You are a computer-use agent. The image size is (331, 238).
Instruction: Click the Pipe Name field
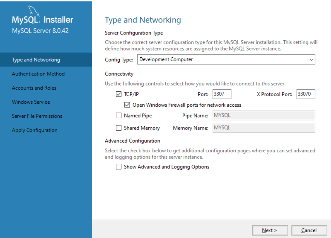click(x=264, y=116)
